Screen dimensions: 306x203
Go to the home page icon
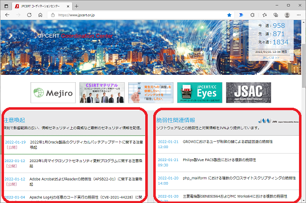pyautogui.click(x=40, y=15)
